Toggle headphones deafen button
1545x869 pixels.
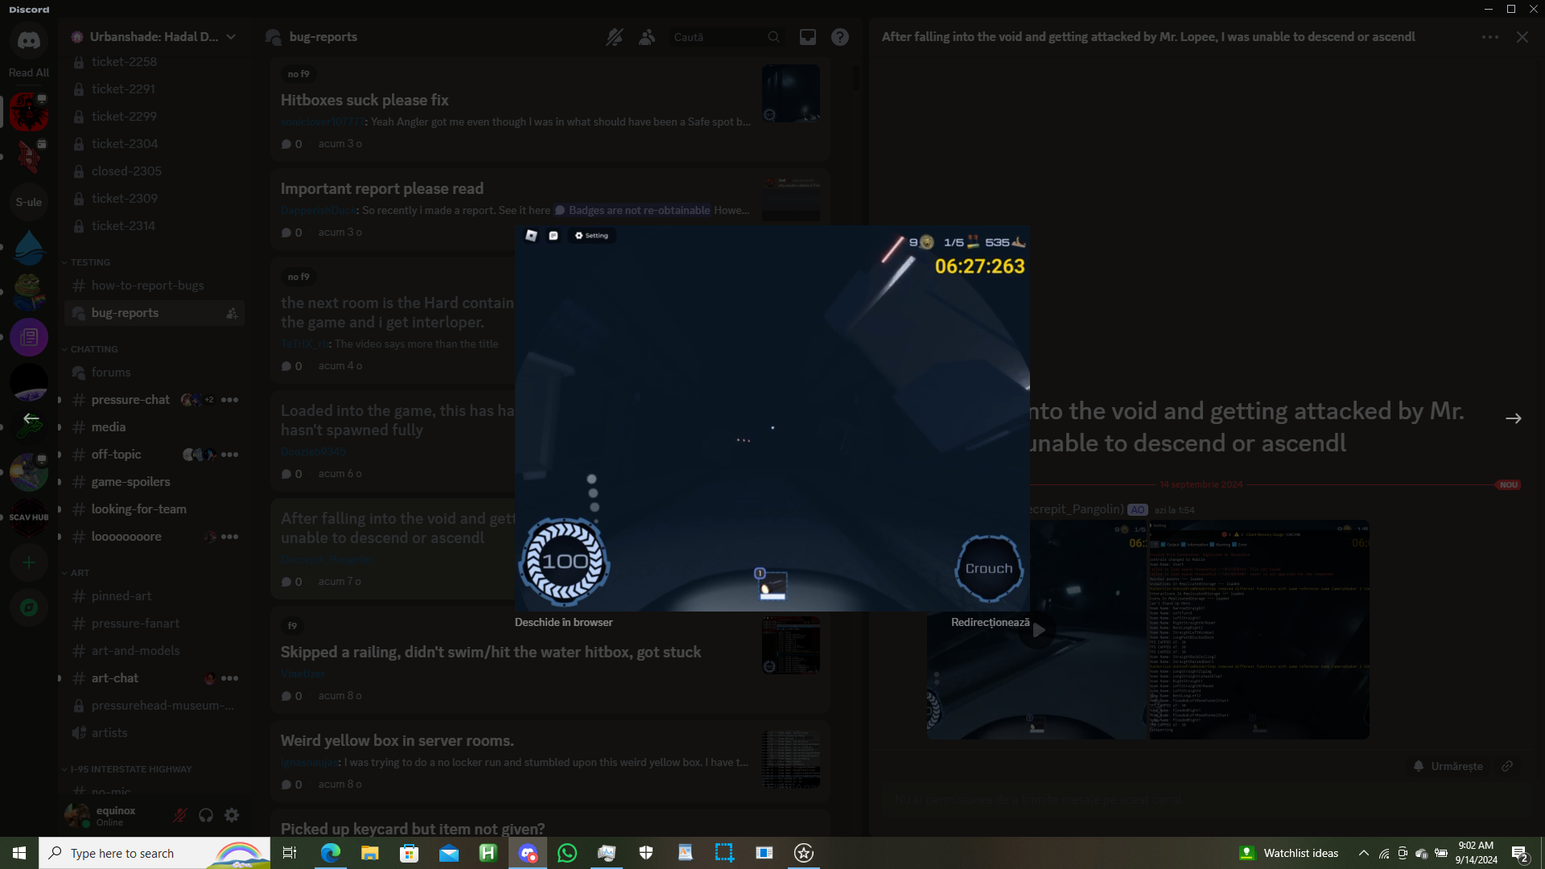click(x=206, y=815)
